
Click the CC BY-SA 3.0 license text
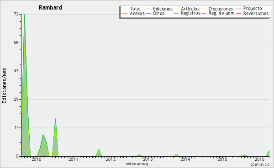[x=260, y=164]
